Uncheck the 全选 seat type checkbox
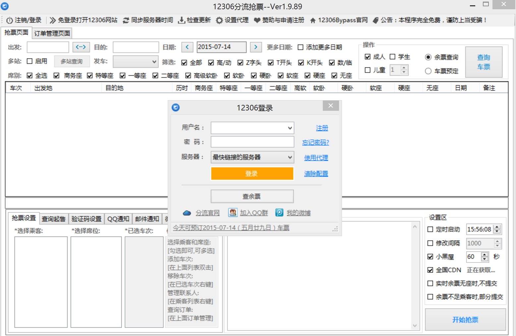The height and width of the screenshot is (336, 516). (29, 75)
